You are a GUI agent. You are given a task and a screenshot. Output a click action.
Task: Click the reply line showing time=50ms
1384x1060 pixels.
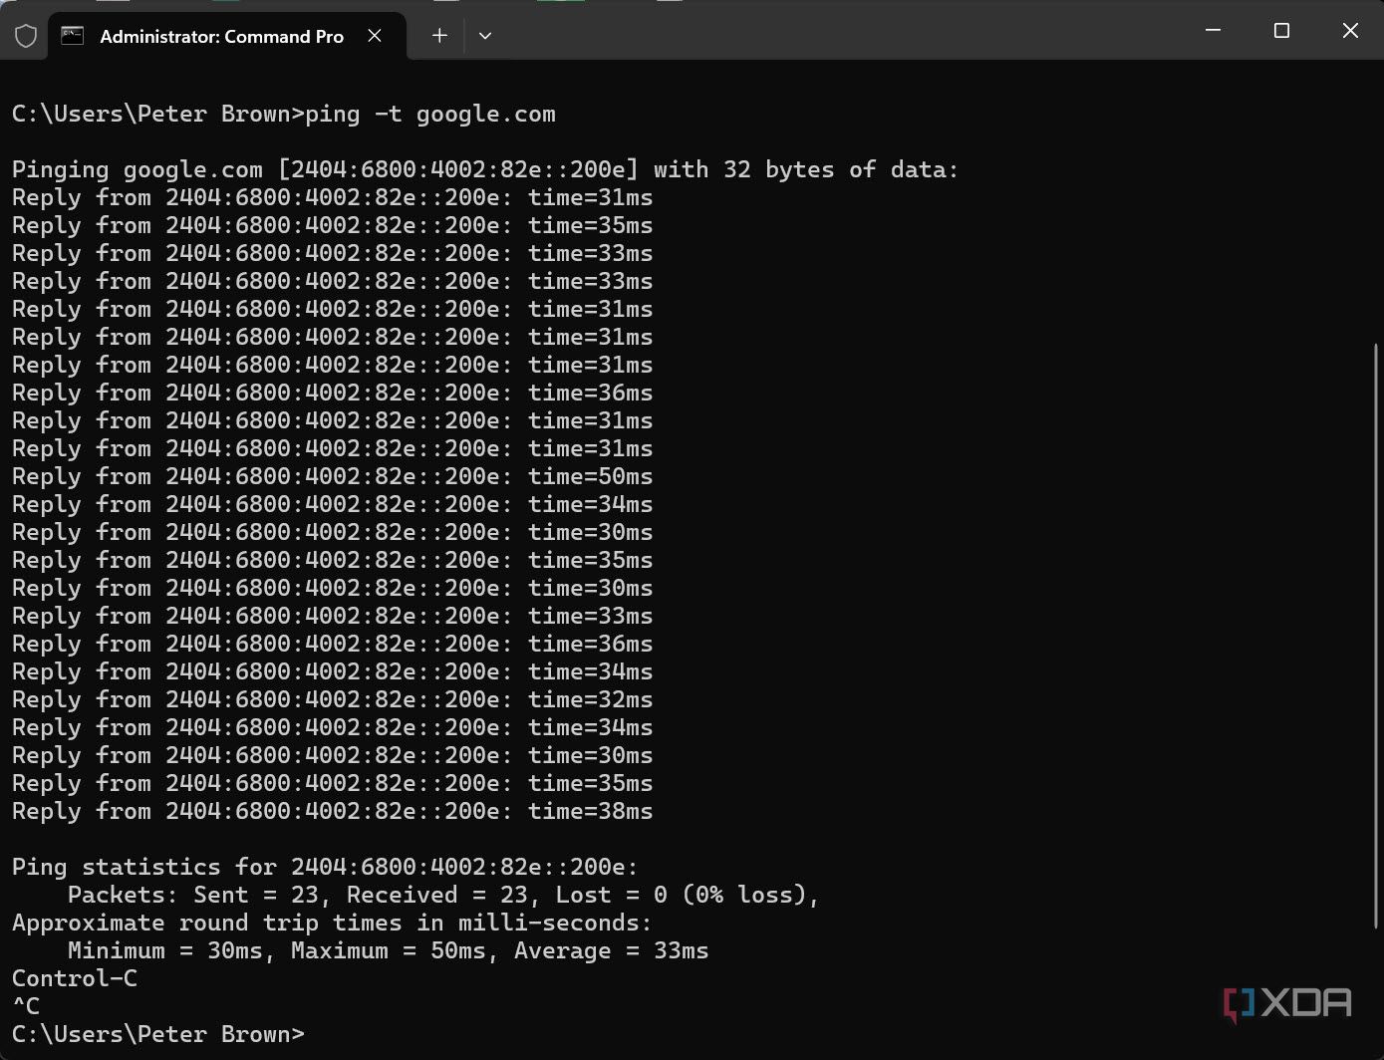pos(333,476)
